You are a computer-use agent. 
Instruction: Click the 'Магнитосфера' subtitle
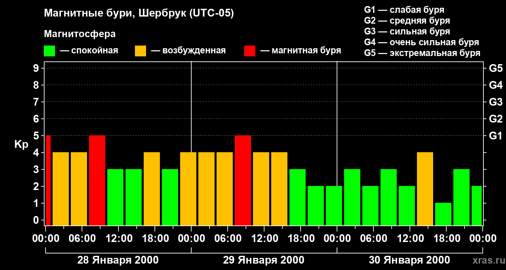80,34
